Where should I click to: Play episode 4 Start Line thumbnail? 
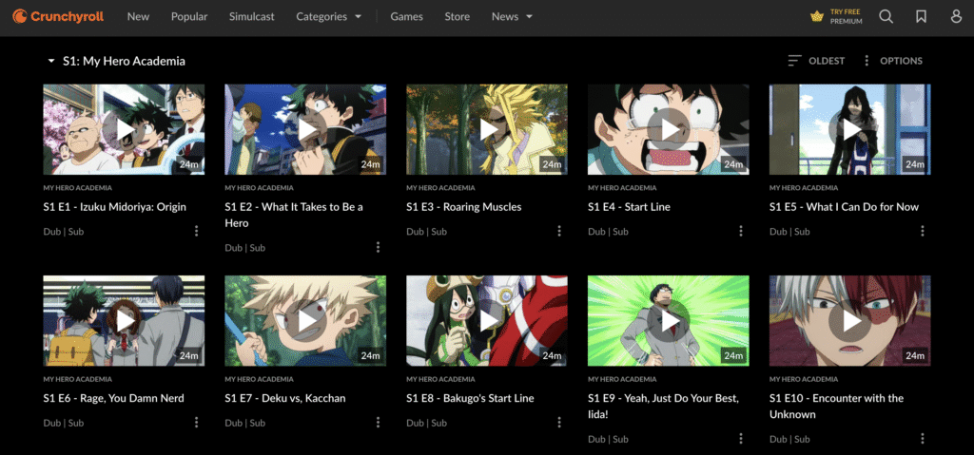669,129
